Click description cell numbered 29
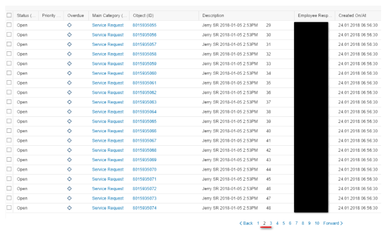This screenshot has height=237, width=383. coord(236,25)
